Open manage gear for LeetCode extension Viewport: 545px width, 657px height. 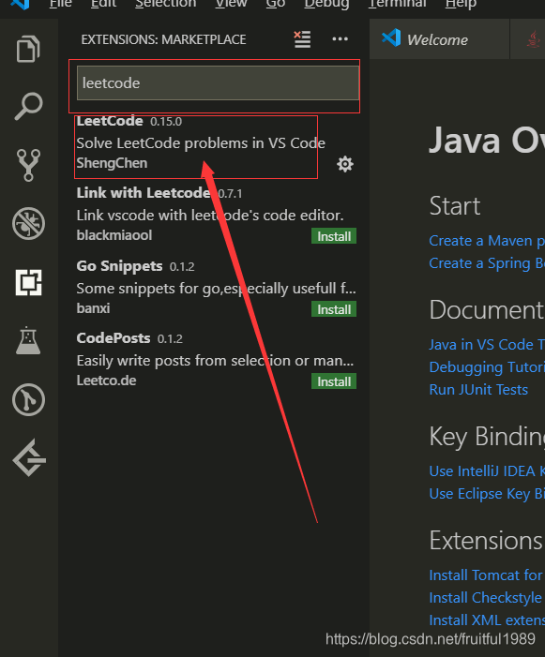click(x=345, y=164)
